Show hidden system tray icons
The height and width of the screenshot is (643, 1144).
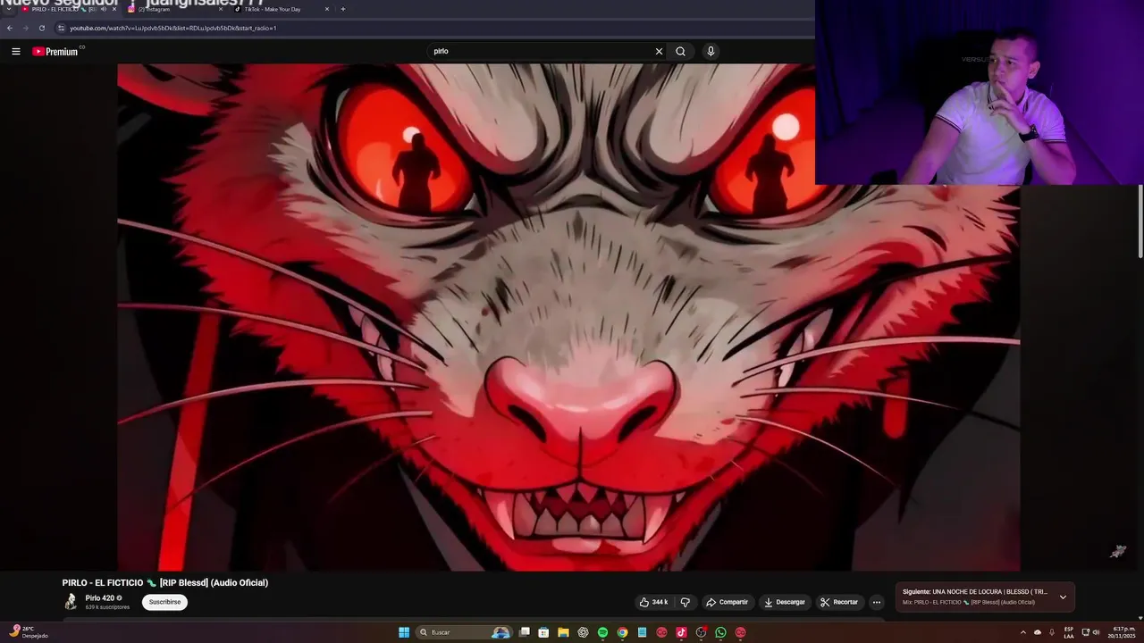point(1023,632)
